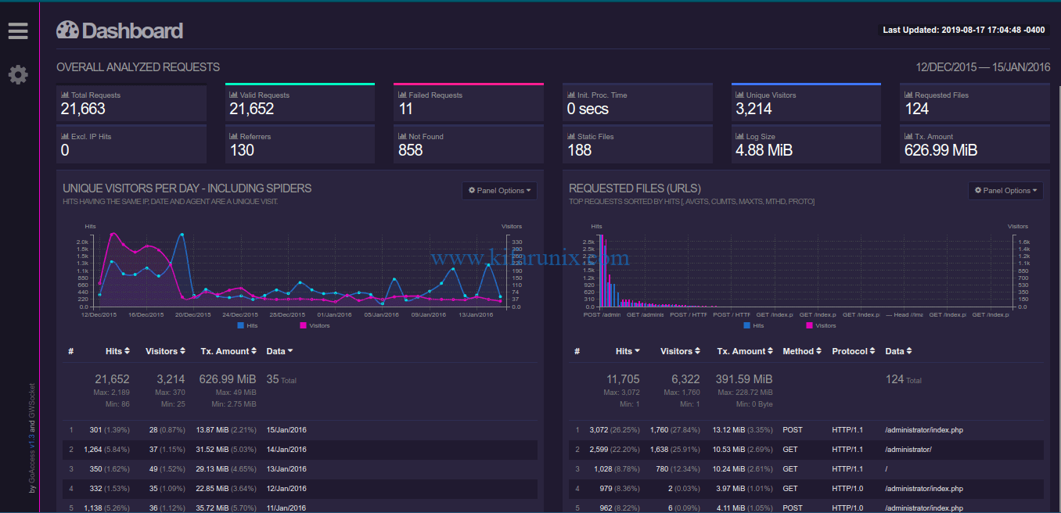Click the 15/Jan/2016 table row date
This screenshot has width=1061, height=513.
coord(286,430)
